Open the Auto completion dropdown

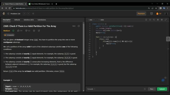point(101,20)
